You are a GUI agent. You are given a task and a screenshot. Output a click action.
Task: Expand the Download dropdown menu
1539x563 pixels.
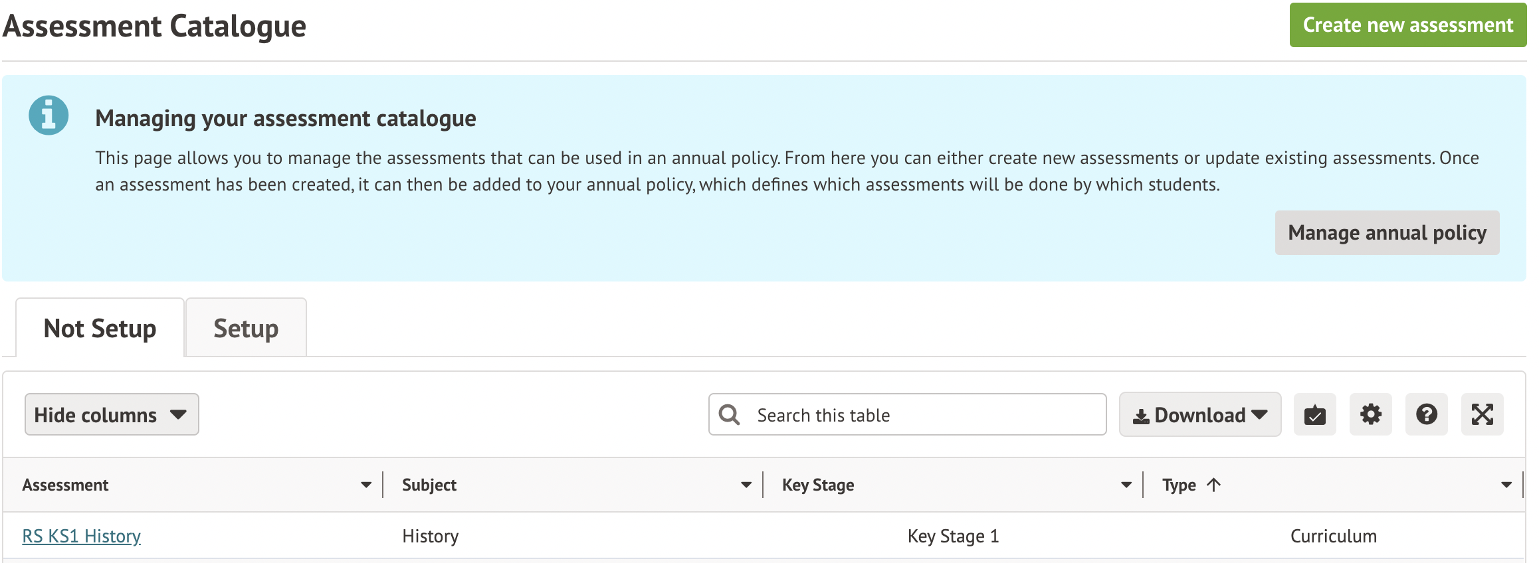click(x=1199, y=415)
